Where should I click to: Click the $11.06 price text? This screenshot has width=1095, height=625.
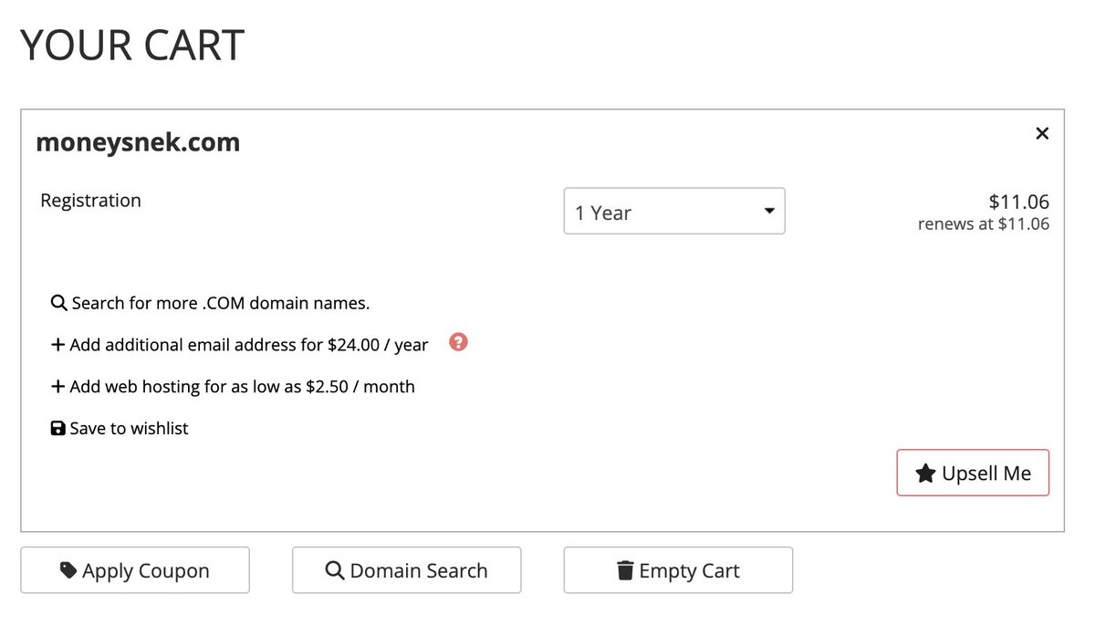pyautogui.click(x=1019, y=202)
